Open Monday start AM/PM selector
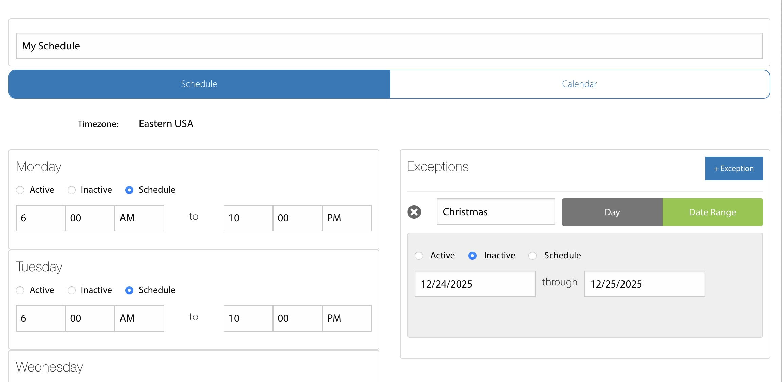The height and width of the screenshot is (382, 782). [x=139, y=218]
